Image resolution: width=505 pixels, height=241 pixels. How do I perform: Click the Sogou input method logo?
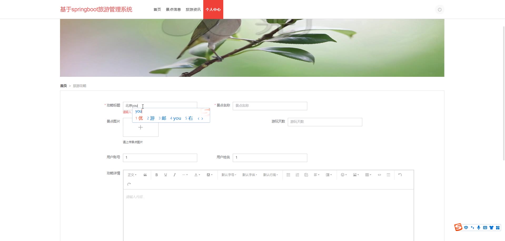coord(458,227)
